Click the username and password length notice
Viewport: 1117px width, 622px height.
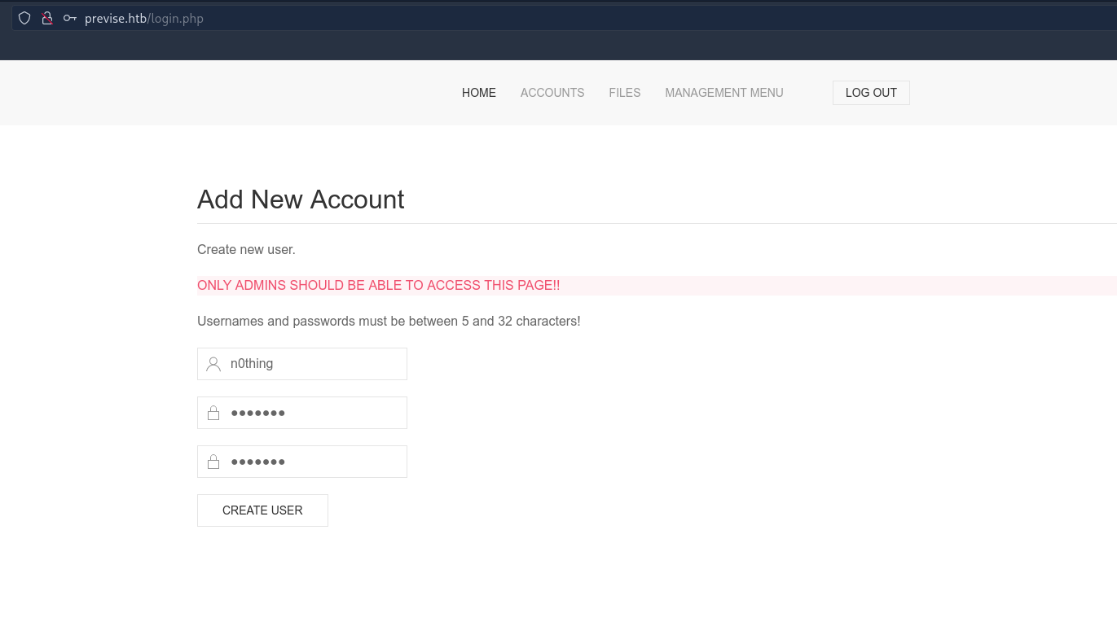pyautogui.click(x=389, y=322)
